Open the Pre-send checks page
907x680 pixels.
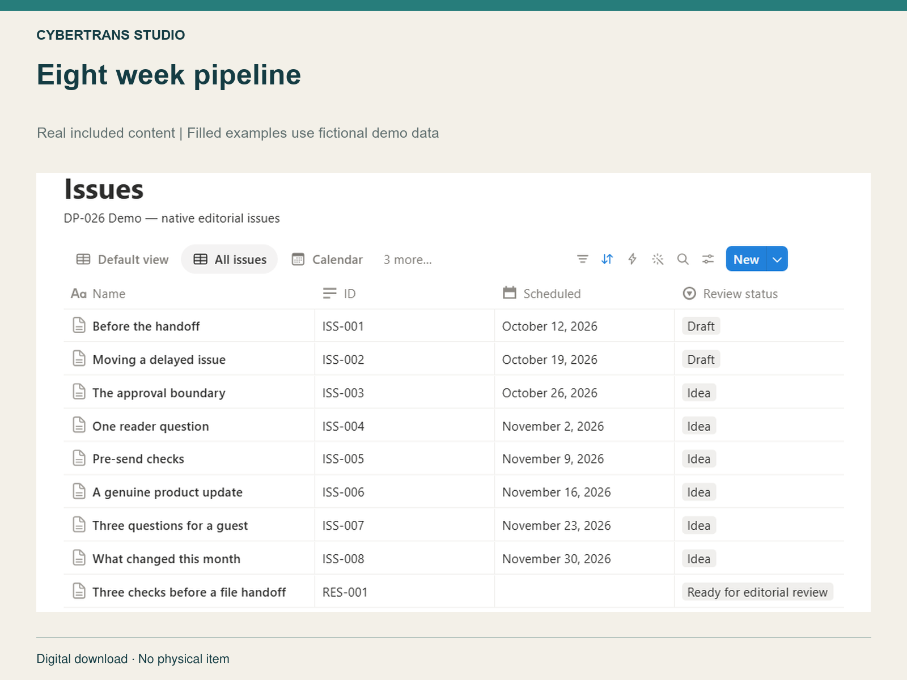138,459
